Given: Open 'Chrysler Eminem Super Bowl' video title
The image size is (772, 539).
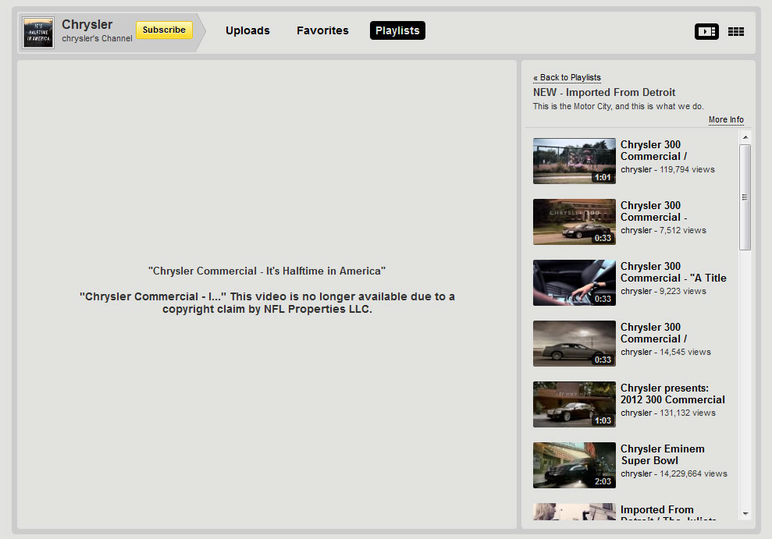Looking at the screenshot, I should [662, 455].
